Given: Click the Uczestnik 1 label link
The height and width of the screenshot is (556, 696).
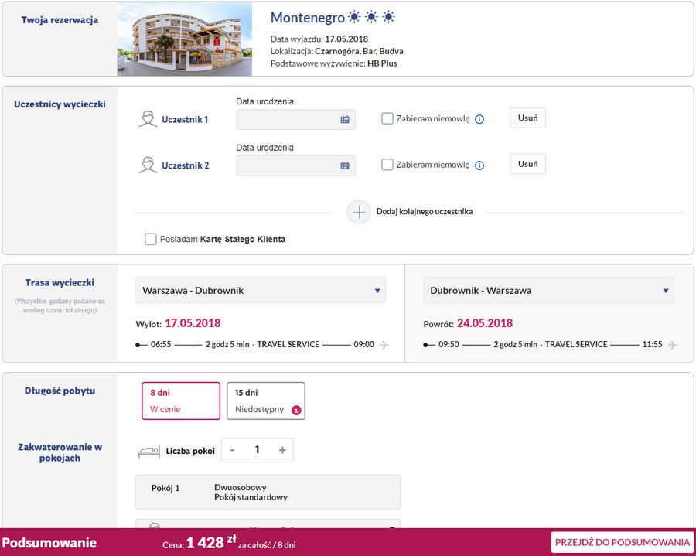Looking at the screenshot, I should click(185, 119).
